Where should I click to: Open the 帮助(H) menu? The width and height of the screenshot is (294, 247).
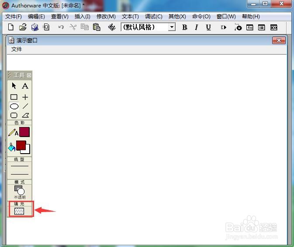tap(251, 17)
